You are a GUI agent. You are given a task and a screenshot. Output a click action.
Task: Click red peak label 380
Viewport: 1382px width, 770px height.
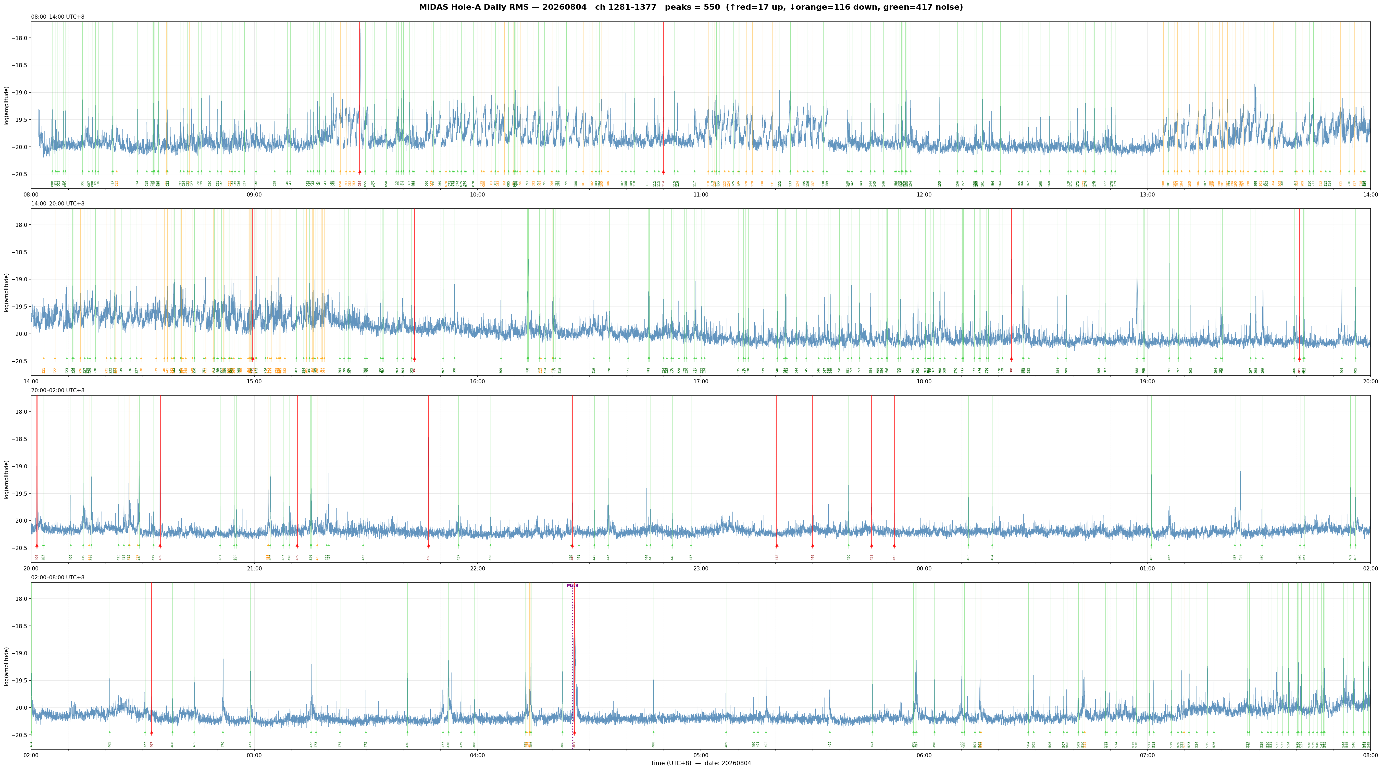click(x=1011, y=370)
